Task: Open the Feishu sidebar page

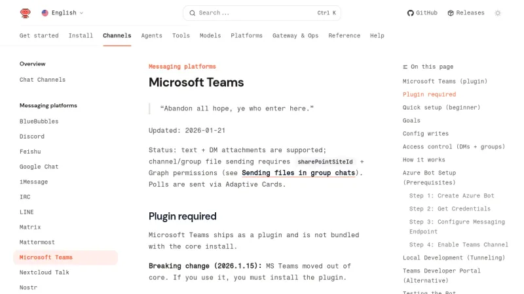Action: 30,152
